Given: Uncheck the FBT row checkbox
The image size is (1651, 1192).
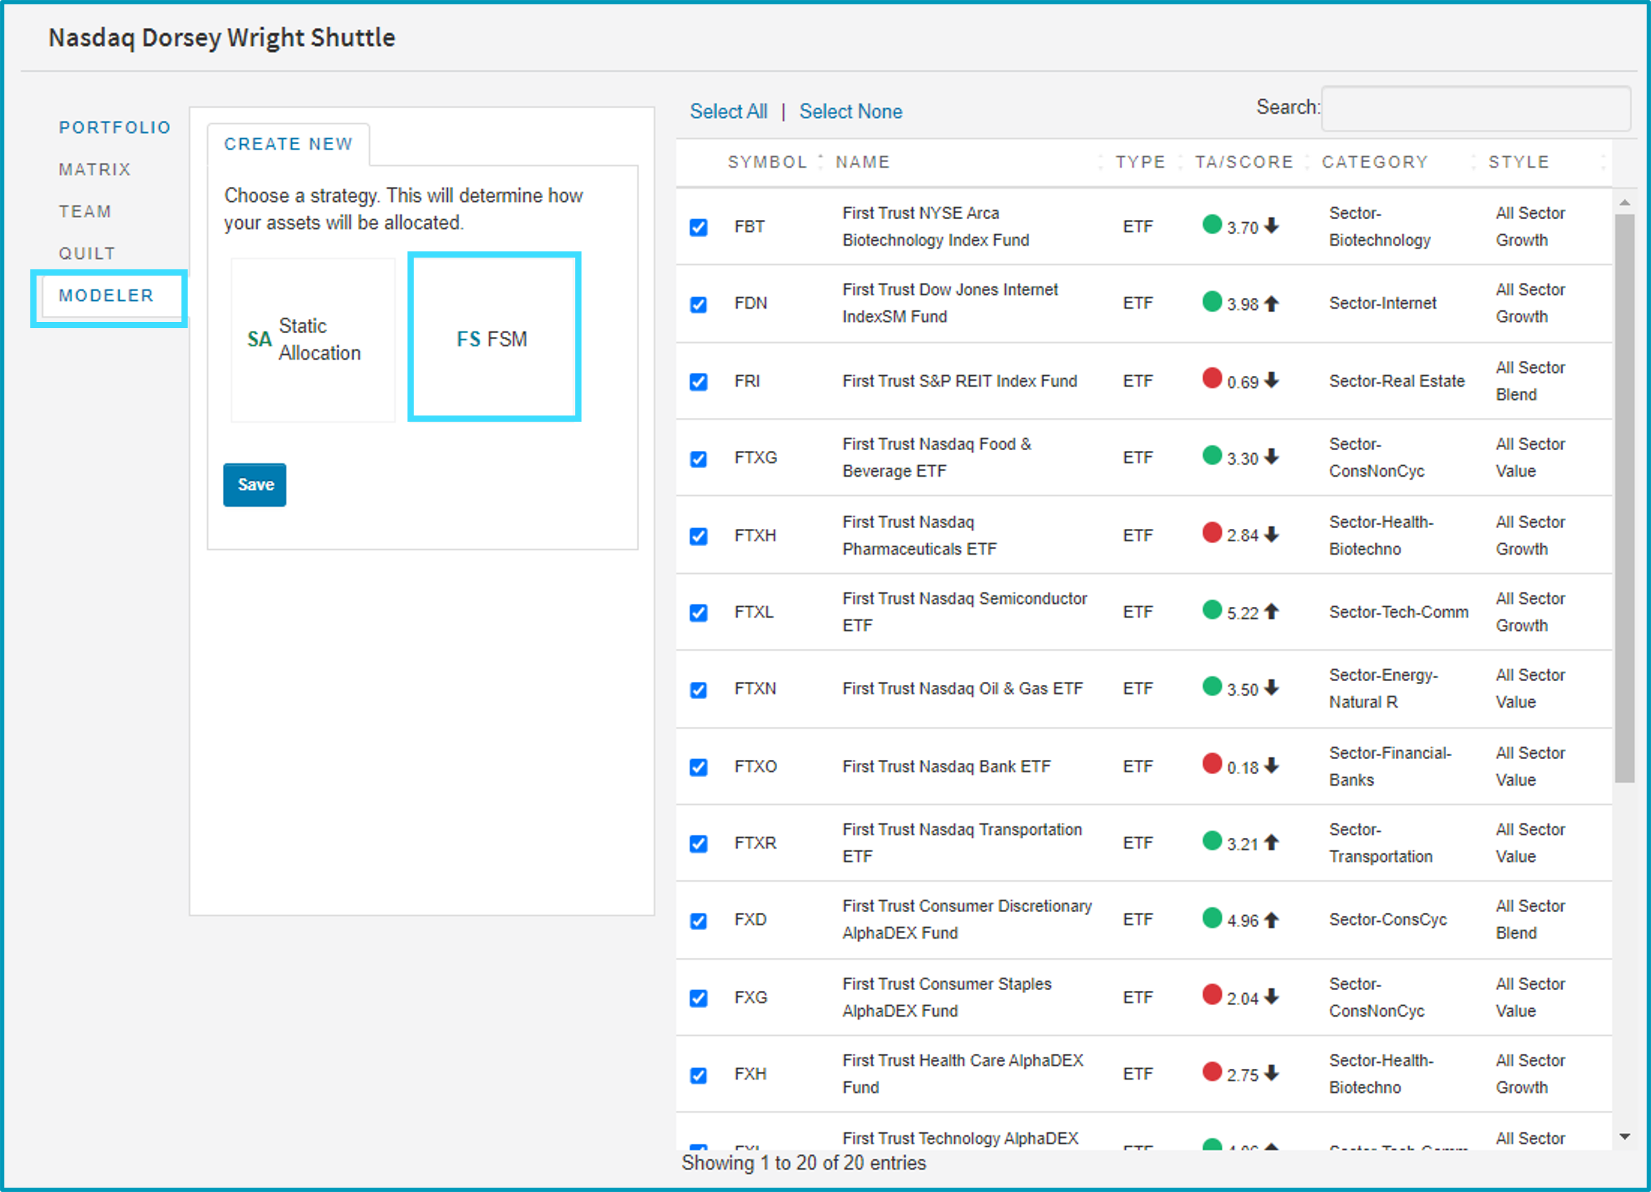Looking at the screenshot, I should [x=699, y=228].
